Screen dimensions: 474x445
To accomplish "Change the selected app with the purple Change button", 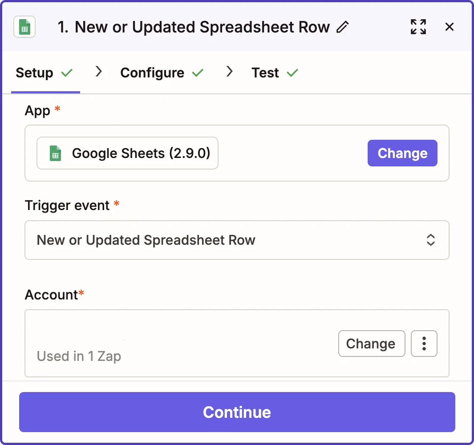I will pyautogui.click(x=402, y=153).
